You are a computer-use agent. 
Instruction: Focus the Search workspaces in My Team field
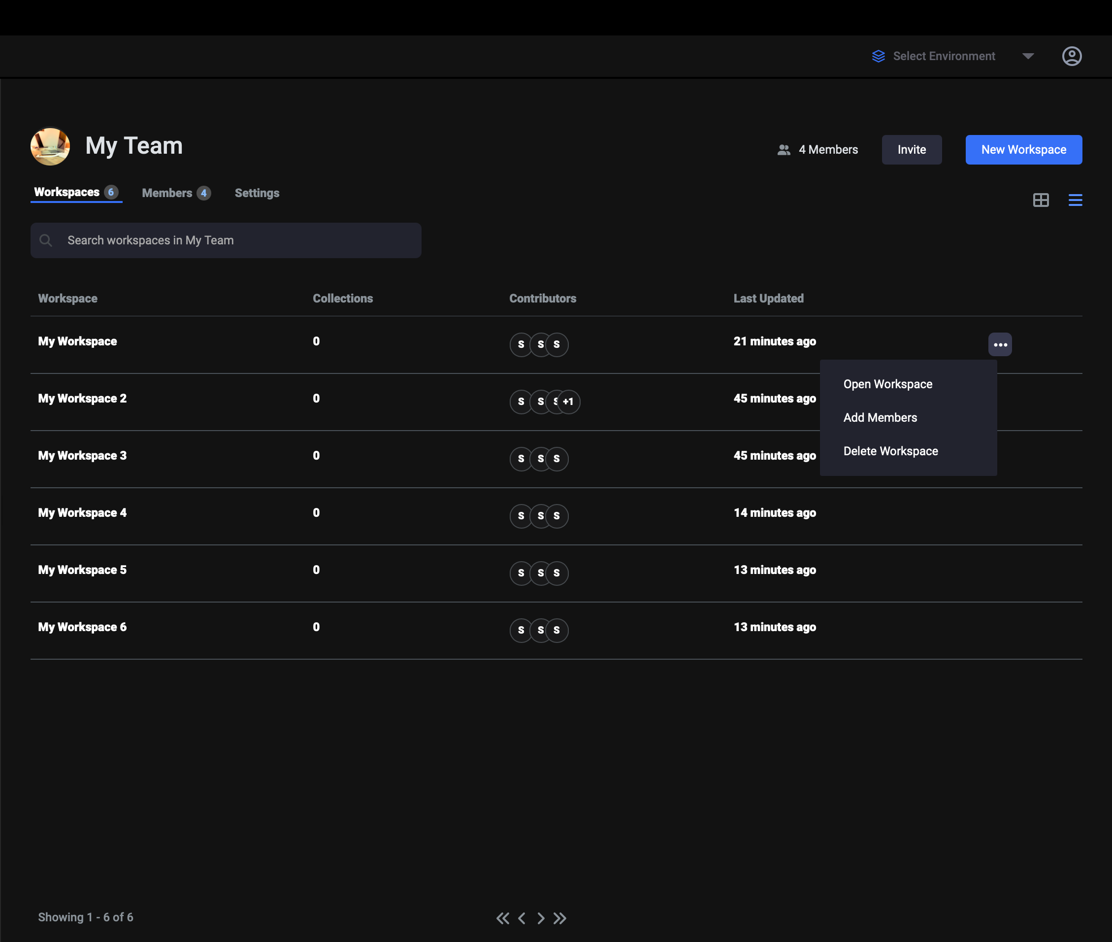[226, 240]
